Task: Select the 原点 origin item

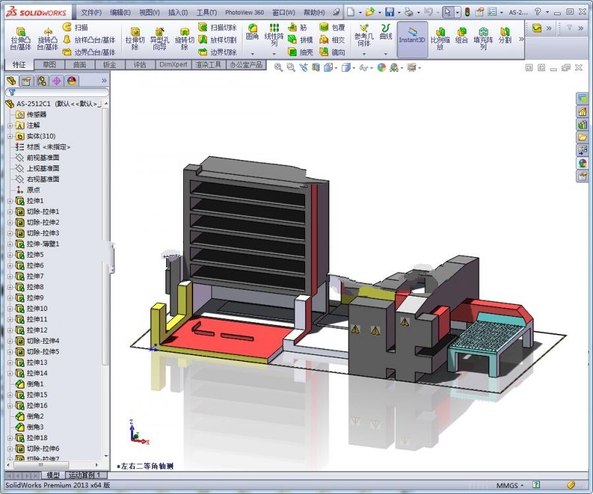Action: pyautogui.click(x=28, y=190)
